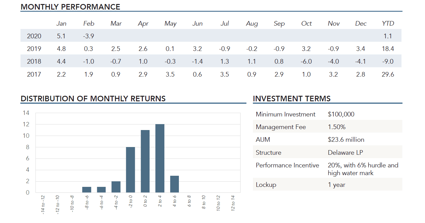Click the -8 to -6 chart bar
The width and height of the screenshot is (425, 223).
tap(87, 190)
